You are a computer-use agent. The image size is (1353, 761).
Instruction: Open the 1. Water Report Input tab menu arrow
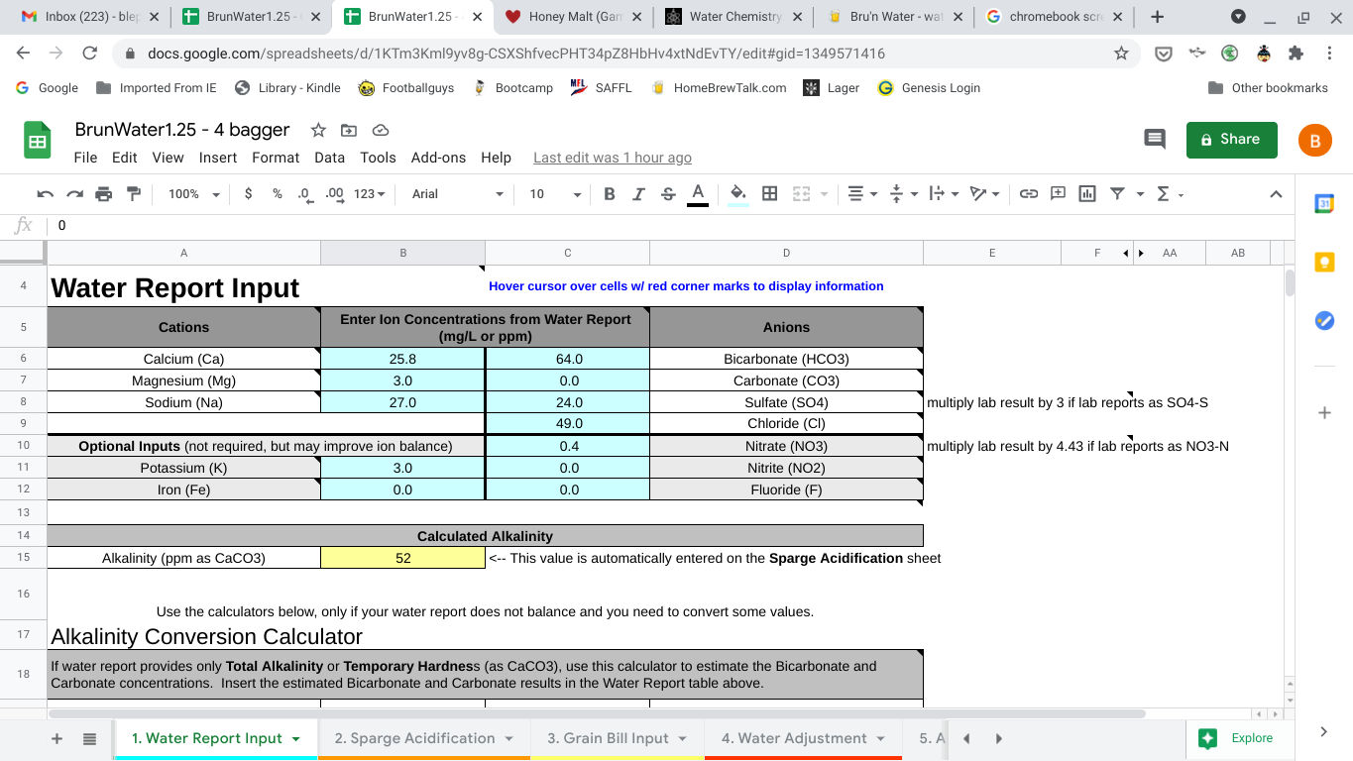pyautogui.click(x=295, y=739)
